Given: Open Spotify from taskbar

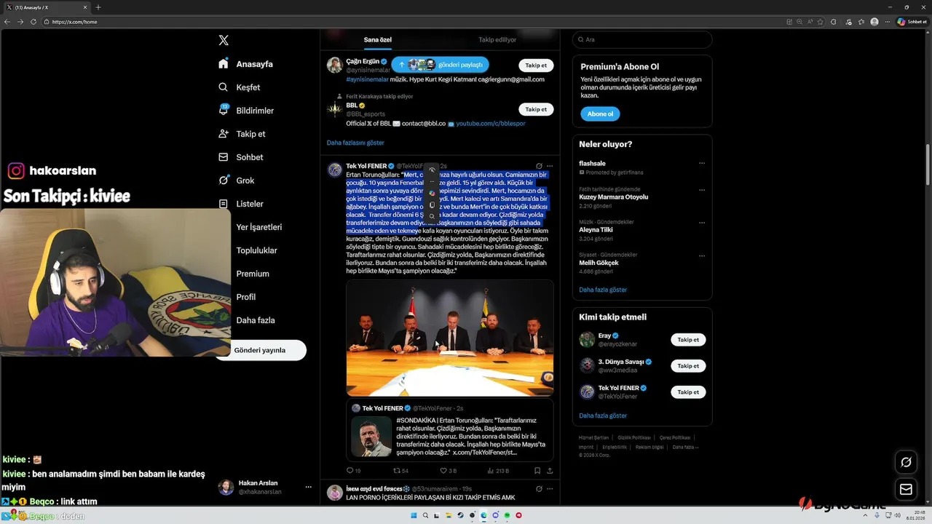Looking at the screenshot, I should (x=508, y=515).
